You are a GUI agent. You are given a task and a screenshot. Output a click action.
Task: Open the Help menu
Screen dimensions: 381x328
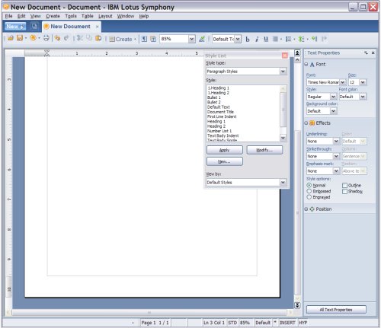(144, 16)
